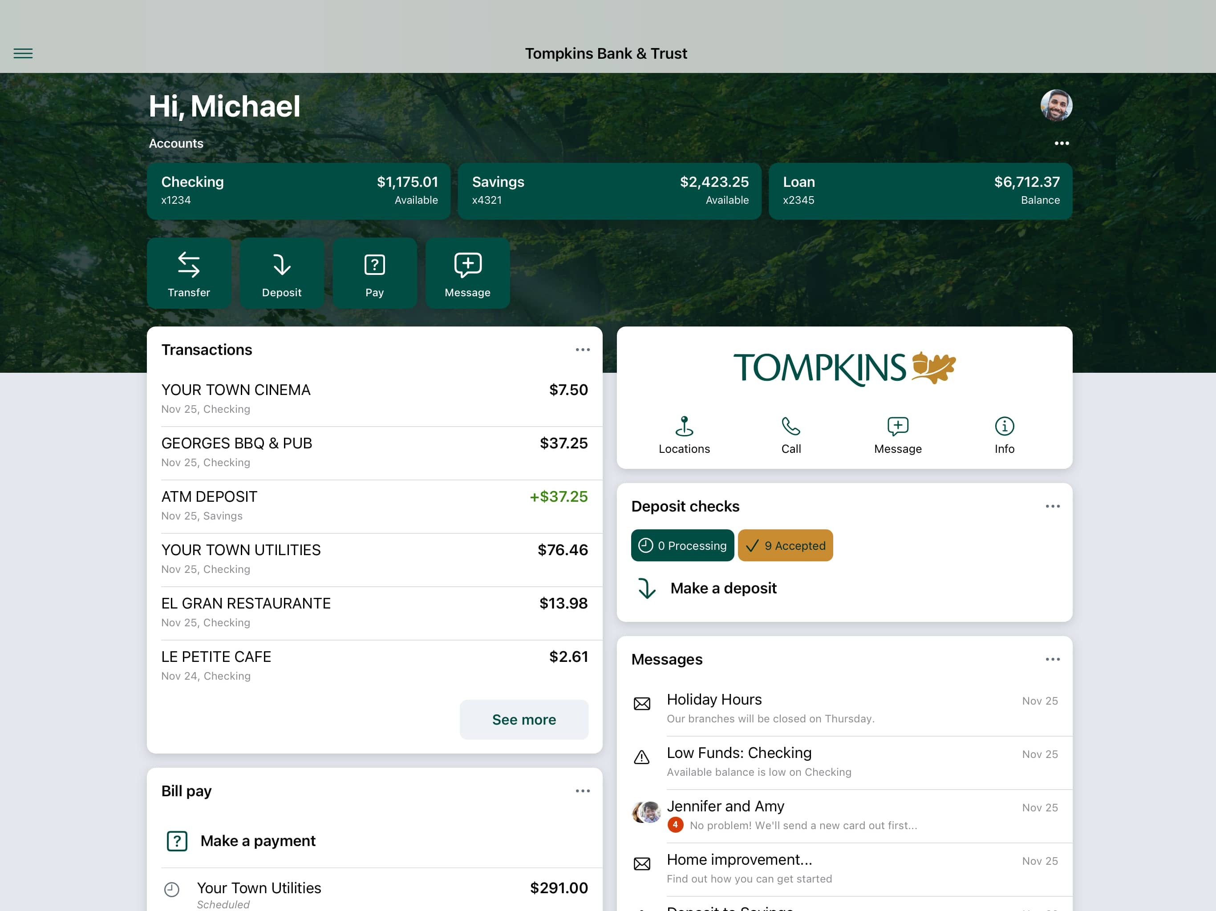Viewport: 1216px width, 911px height.
Task: Tap the Deposit quick action
Action: pos(281,273)
